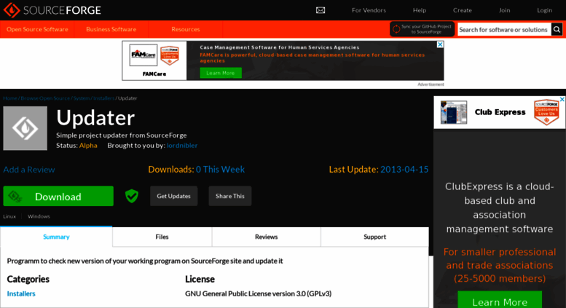Click the GPLv3 license text
This screenshot has height=308, width=566.
(258, 293)
